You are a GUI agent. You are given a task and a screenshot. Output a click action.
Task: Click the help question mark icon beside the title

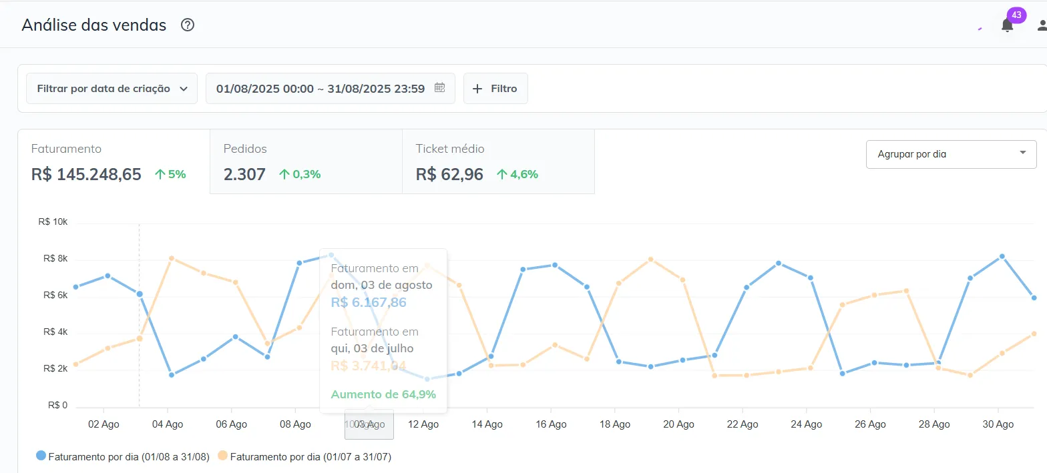pos(188,25)
